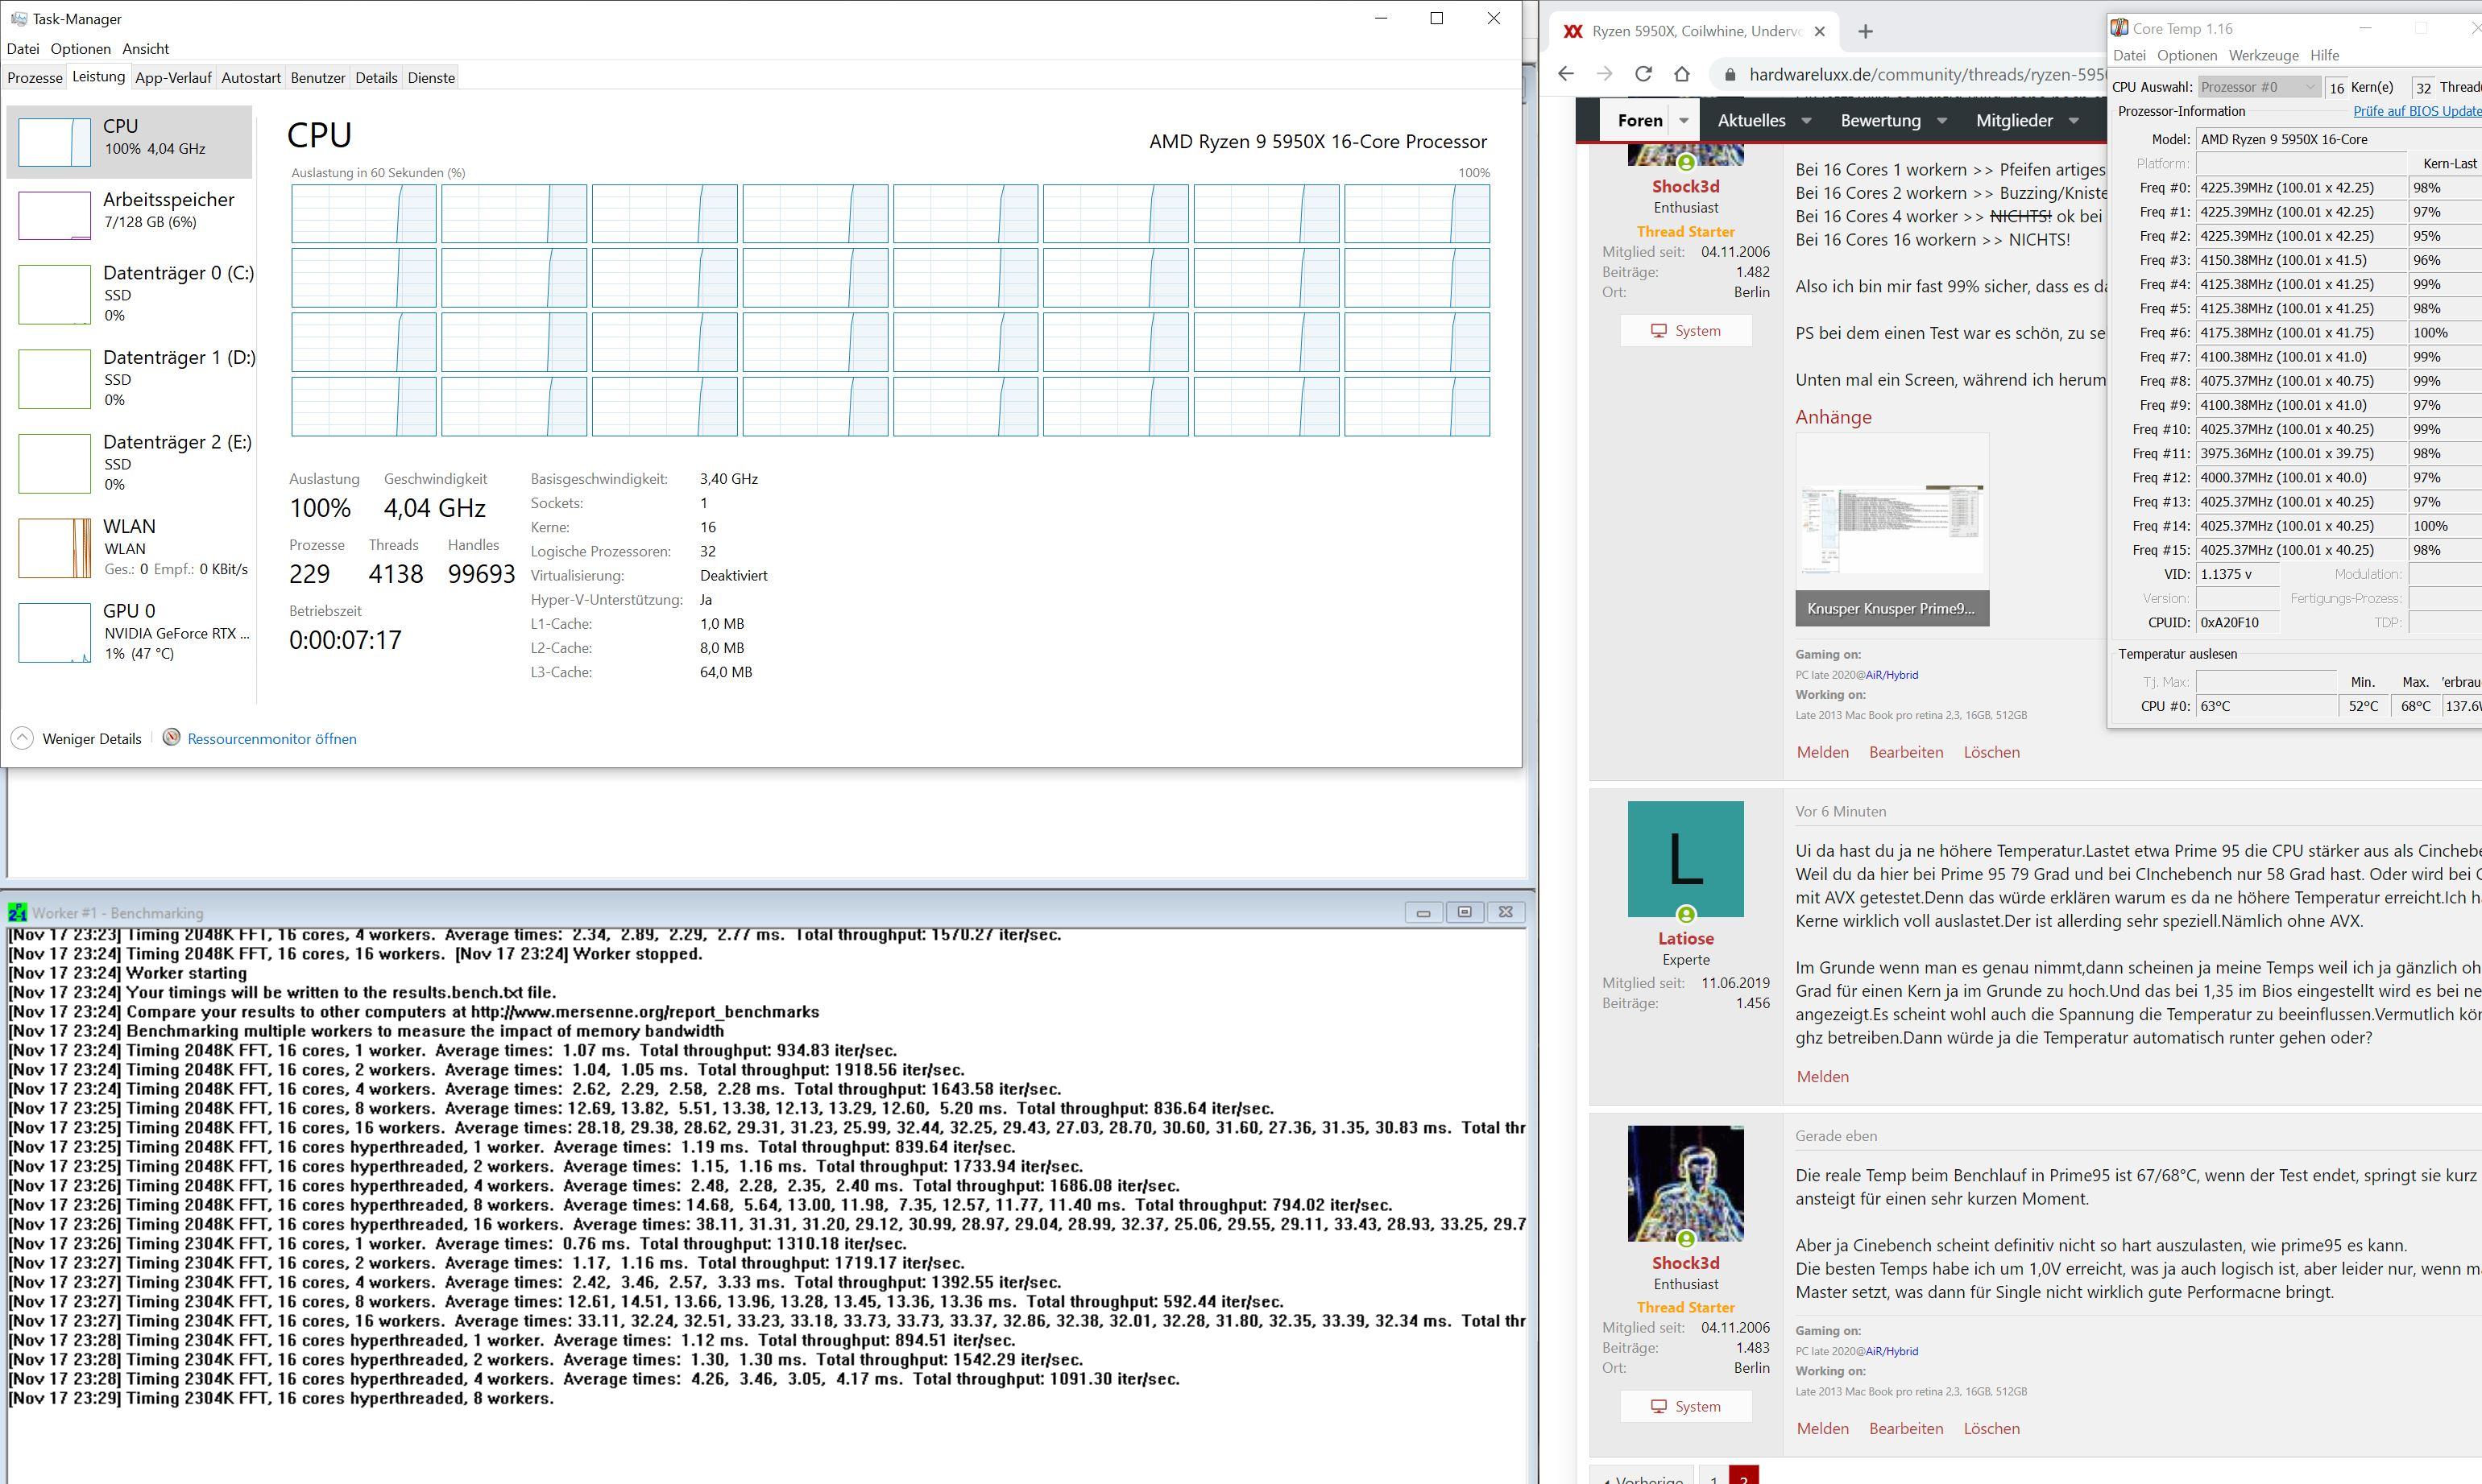Go forward in the browser
Image resolution: width=2482 pixels, height=1484 pixels.
click(x=1605, y=74)
